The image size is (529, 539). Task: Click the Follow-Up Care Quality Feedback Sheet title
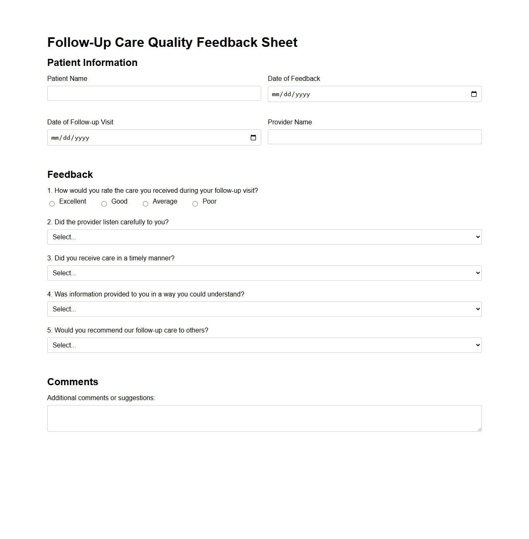click(172, 42)
